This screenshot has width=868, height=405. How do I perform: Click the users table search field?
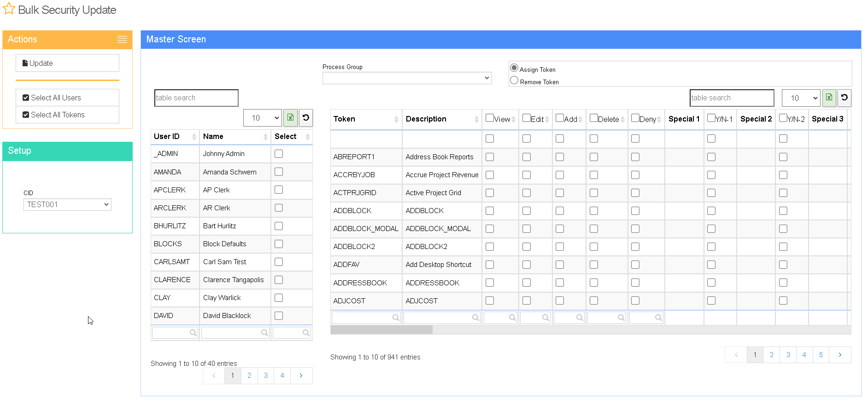(196, 98)
